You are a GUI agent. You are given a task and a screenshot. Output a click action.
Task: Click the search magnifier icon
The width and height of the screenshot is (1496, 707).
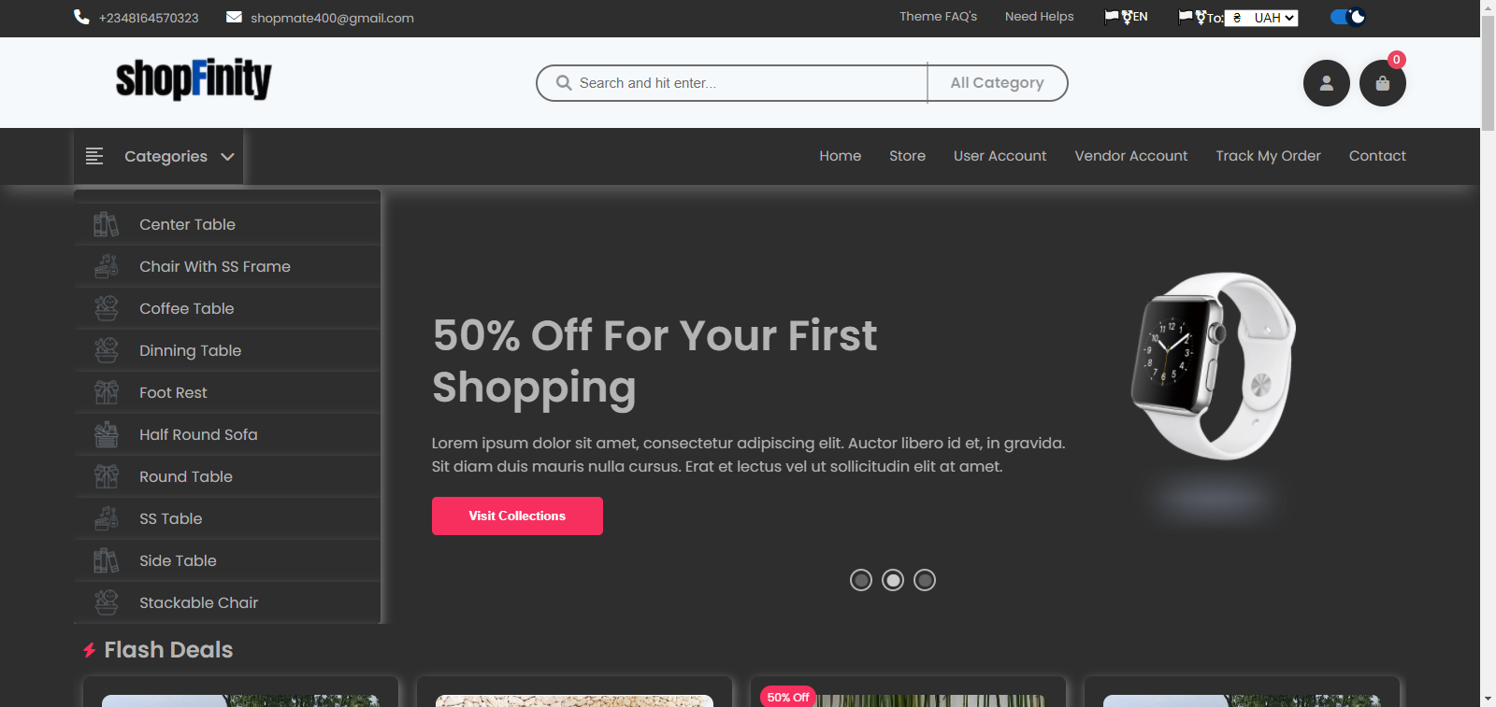(564, 83)
